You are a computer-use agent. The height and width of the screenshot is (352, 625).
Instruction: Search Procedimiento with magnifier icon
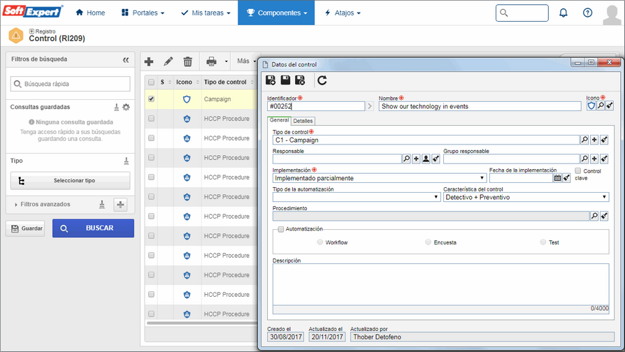594,216
